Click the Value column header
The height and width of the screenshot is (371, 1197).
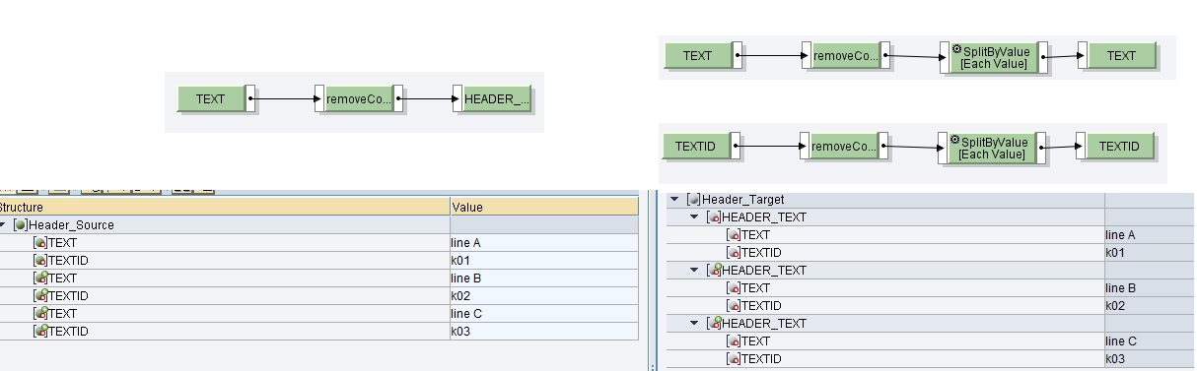pos(544,208)
